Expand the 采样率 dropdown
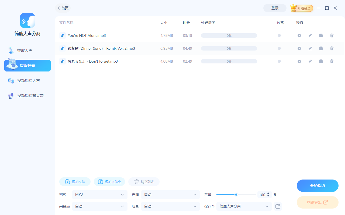 pos(100,206)
